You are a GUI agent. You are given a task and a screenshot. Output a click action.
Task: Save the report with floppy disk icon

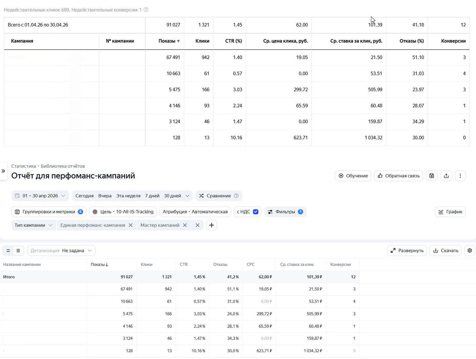tap(432, 176)
